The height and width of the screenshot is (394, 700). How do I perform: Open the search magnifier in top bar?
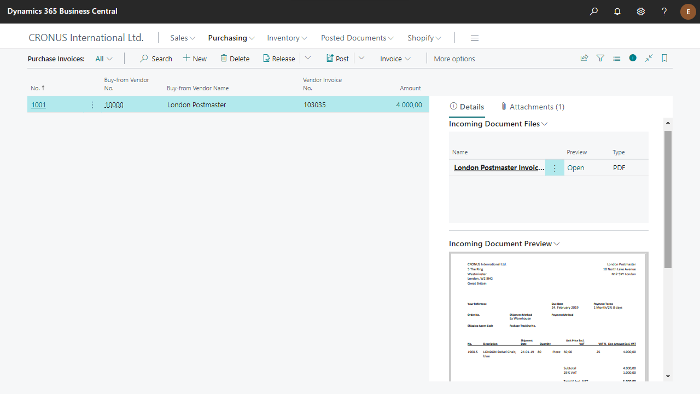[x=594, y=11]
